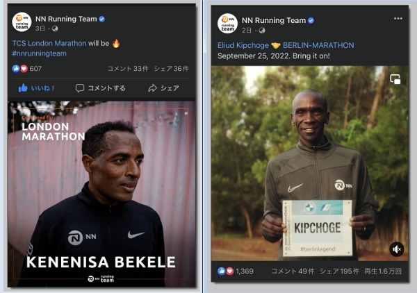The image size is (417, 293).
Task: Click the Like (いいね！) thumbs-up button
Action: tap(36, 88)
